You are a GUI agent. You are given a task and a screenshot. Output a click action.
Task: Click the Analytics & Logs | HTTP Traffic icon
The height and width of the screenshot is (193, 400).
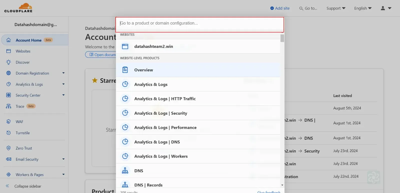click(x=125, y=99)
